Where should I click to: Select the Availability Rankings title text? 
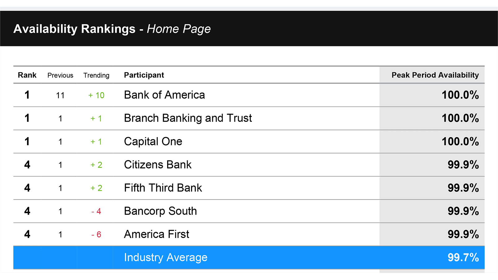click(74, 29)
